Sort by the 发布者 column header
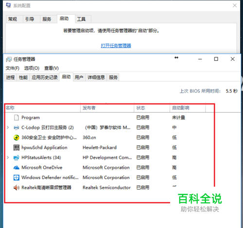Screen dimensions: 243x228 (x=107, y=108)
